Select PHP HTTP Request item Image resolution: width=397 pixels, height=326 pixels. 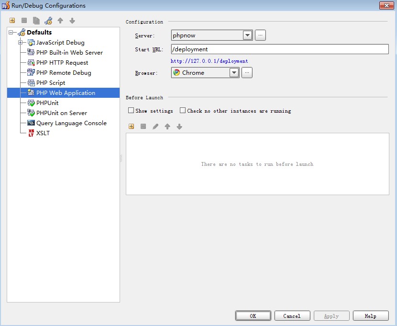pos(62,63)
